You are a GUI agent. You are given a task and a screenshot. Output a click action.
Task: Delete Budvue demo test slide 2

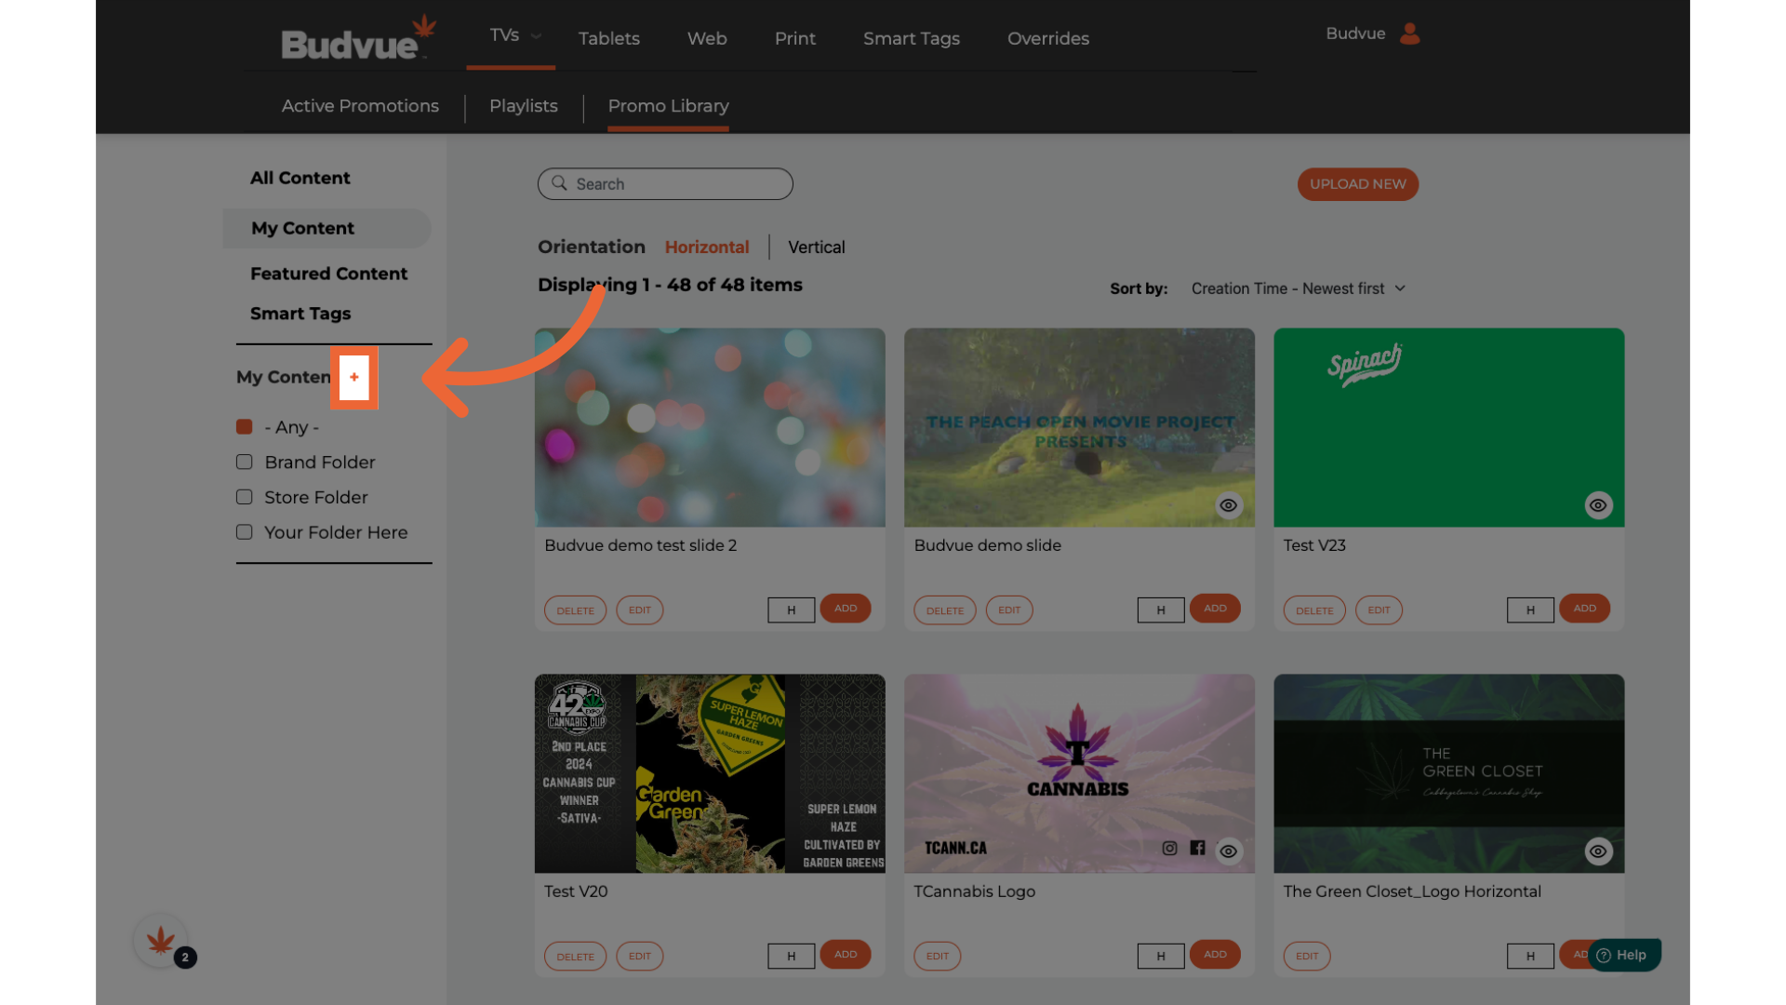(575, 610)
